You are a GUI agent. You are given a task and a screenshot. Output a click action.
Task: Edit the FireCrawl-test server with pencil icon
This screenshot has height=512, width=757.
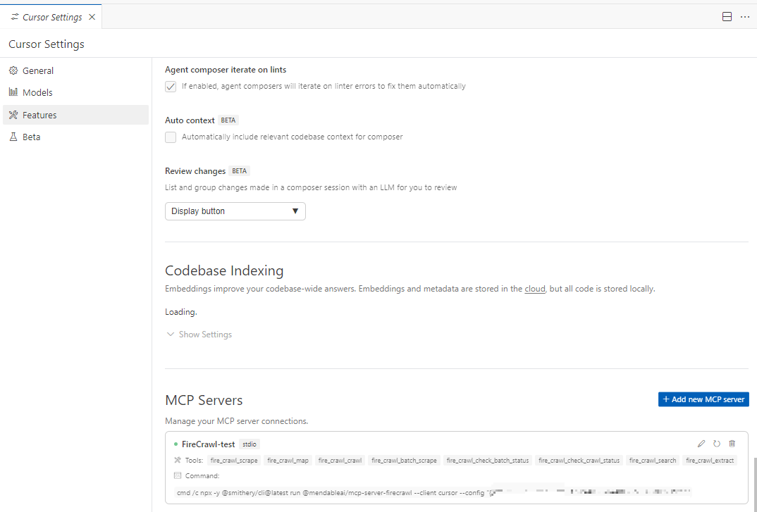tap(701, 444)
